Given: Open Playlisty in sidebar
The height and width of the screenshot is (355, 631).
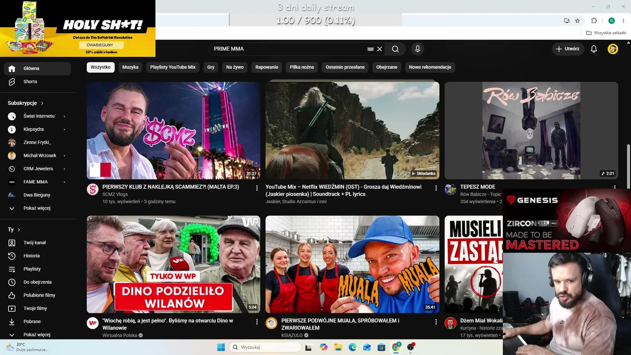Looking at the screenshot, I should pos(37,269).
